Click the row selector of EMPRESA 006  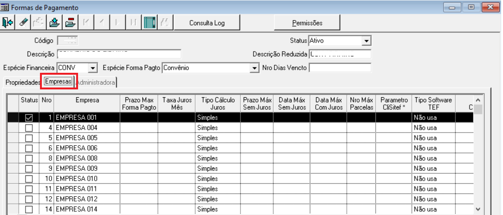(x=13, y=149)
